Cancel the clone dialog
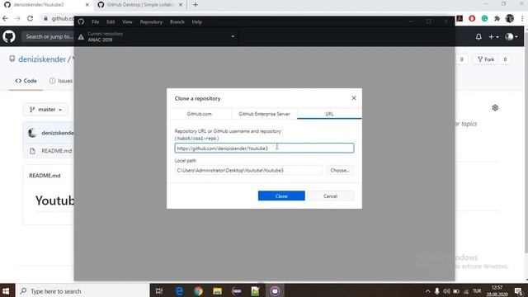The width and height of the screenshot is (528, 297). click(330, 196)
